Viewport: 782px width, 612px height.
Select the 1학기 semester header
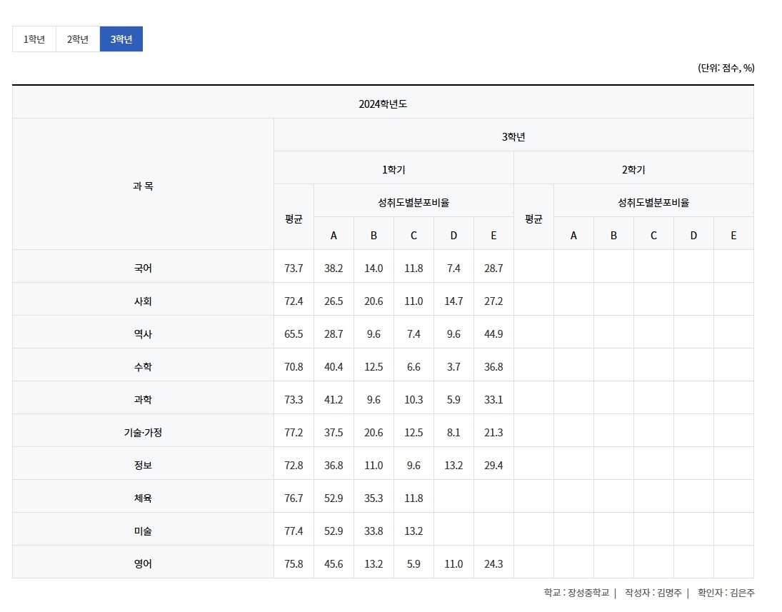click(393, 169)
